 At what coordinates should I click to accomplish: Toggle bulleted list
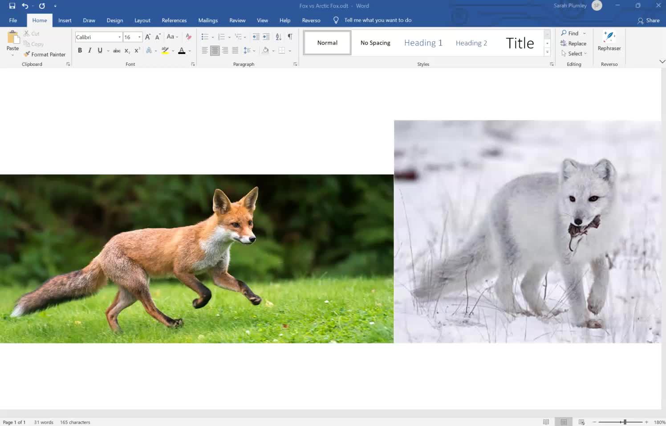pyautogui.click(x=205, y=37)
